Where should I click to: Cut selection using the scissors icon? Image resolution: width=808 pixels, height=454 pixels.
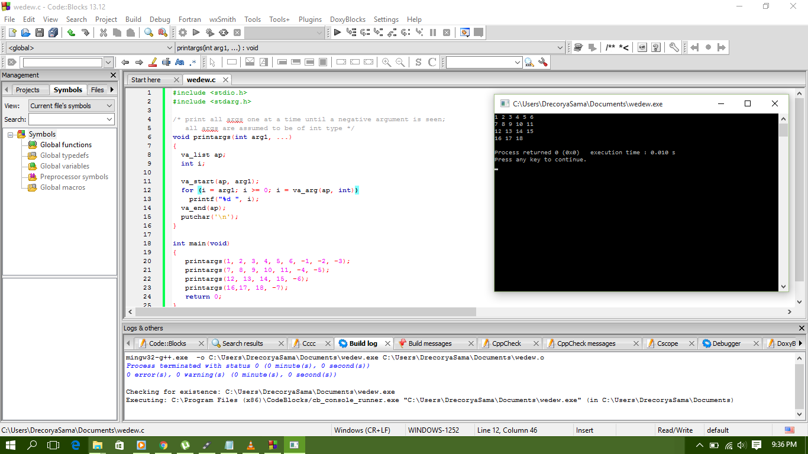point(104,33)
